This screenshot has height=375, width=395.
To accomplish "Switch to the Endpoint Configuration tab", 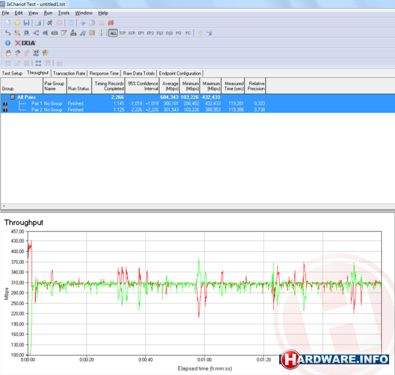I will (180, 73).
